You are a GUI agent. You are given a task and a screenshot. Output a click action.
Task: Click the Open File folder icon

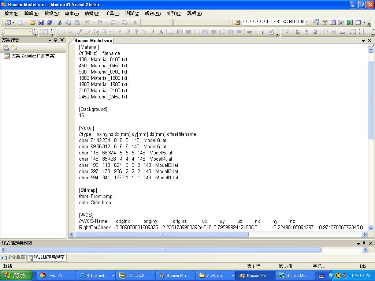[33, 22]
